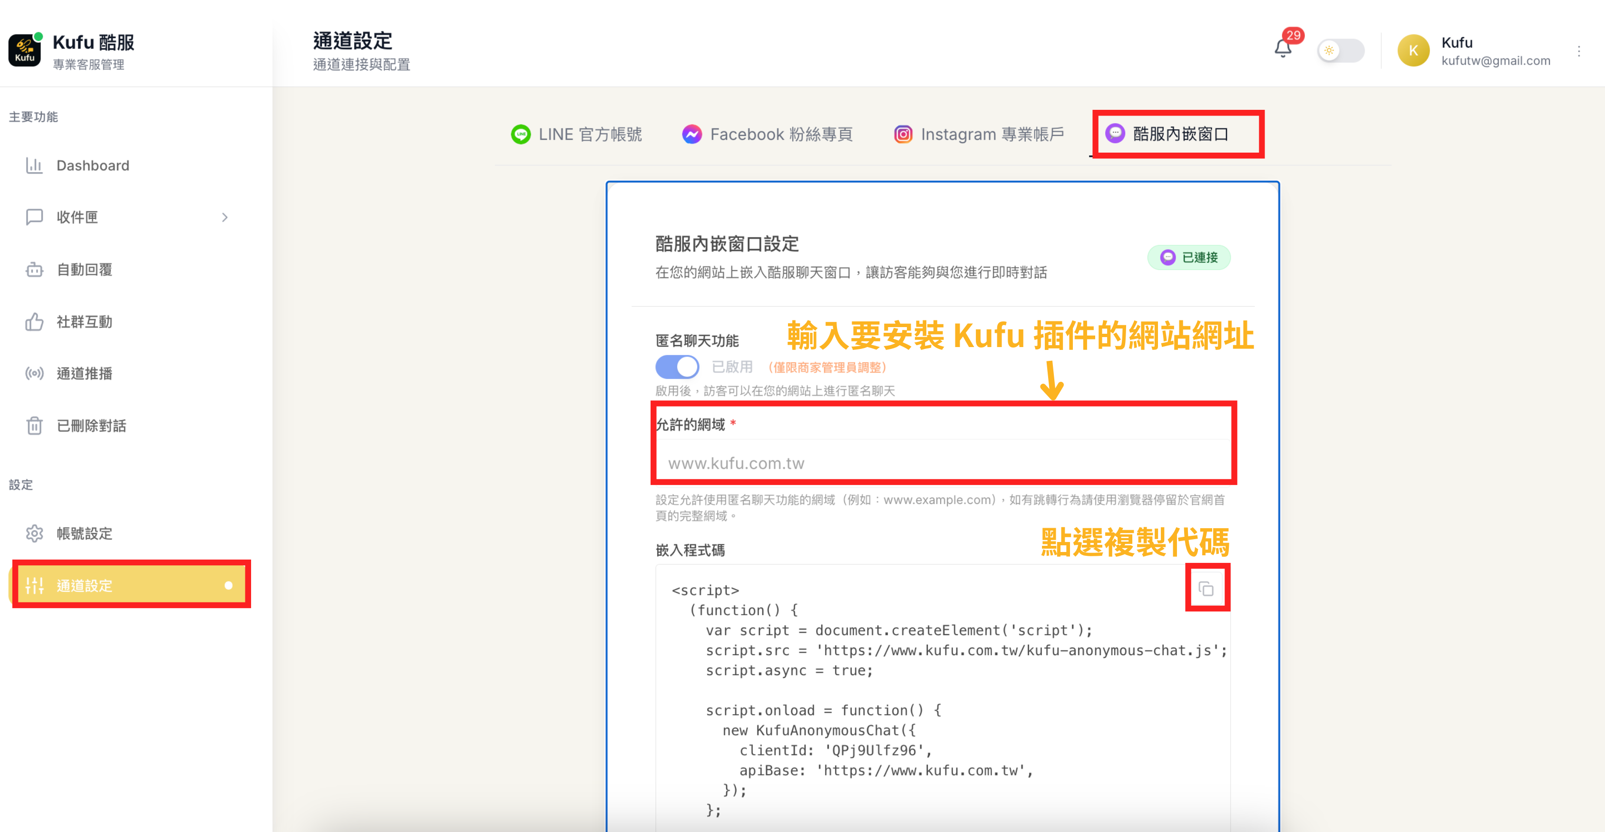
Task: Switch to the LINE 官方帳號 tab
Action: click(578, 134)
